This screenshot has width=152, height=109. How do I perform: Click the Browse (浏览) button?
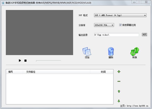144,35
